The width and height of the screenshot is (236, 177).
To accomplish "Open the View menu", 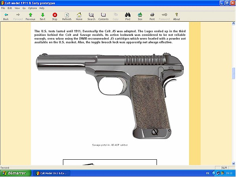I will tap(17, 8).
